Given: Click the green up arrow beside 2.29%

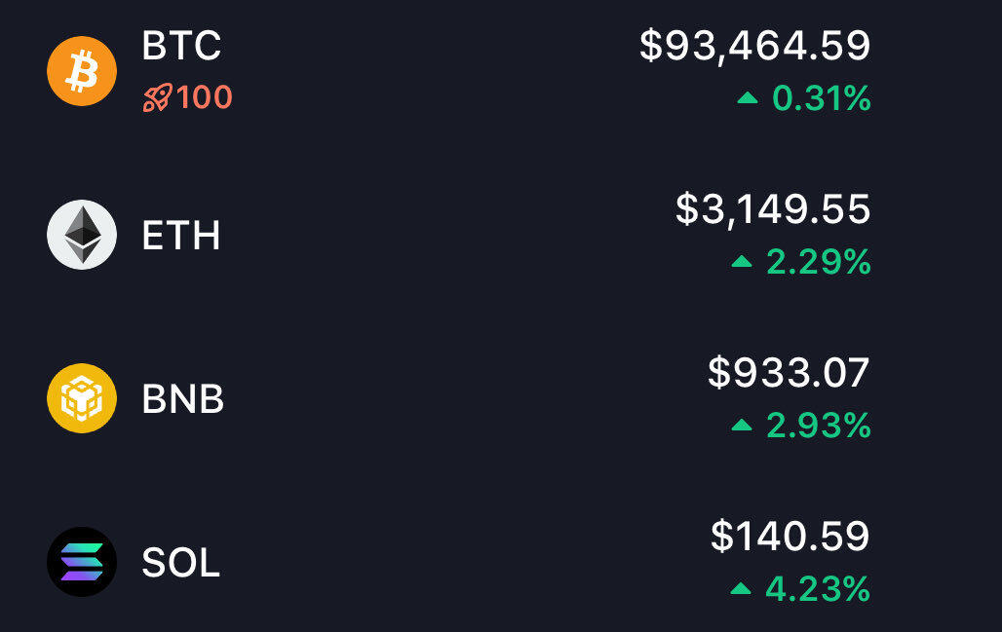Looking at the screenshot, I should 742,261.
